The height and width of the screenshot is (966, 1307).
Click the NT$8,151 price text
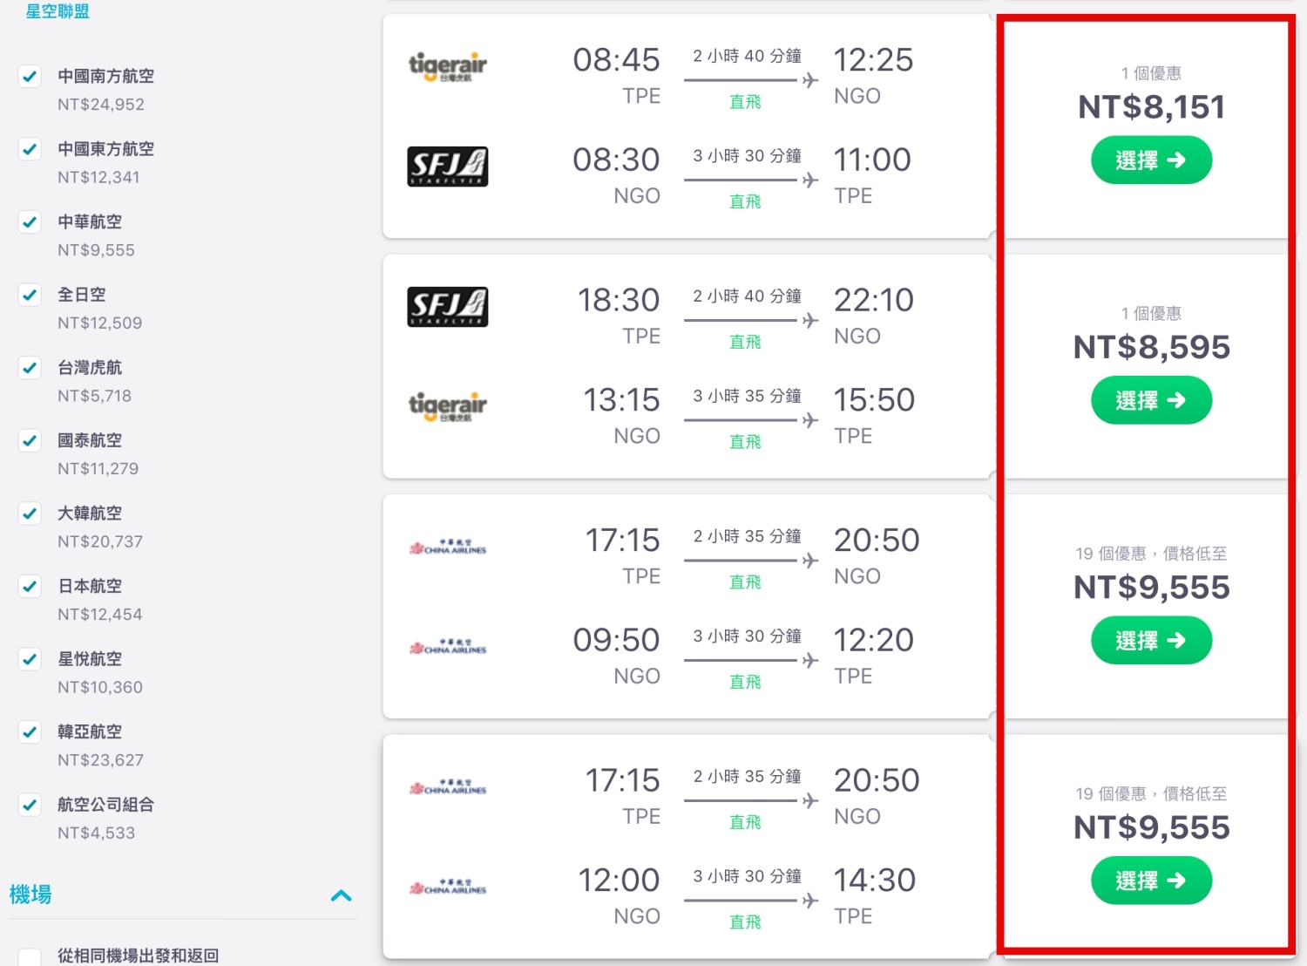click(1151, 107)
